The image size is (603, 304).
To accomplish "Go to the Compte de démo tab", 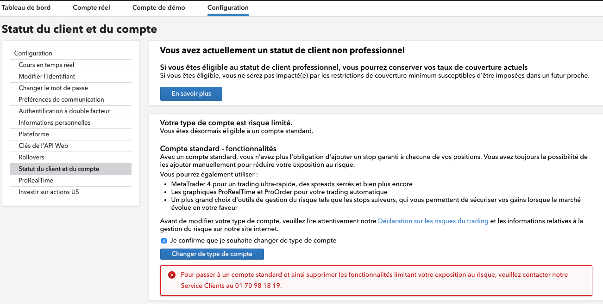I will [x=158, y=8].
